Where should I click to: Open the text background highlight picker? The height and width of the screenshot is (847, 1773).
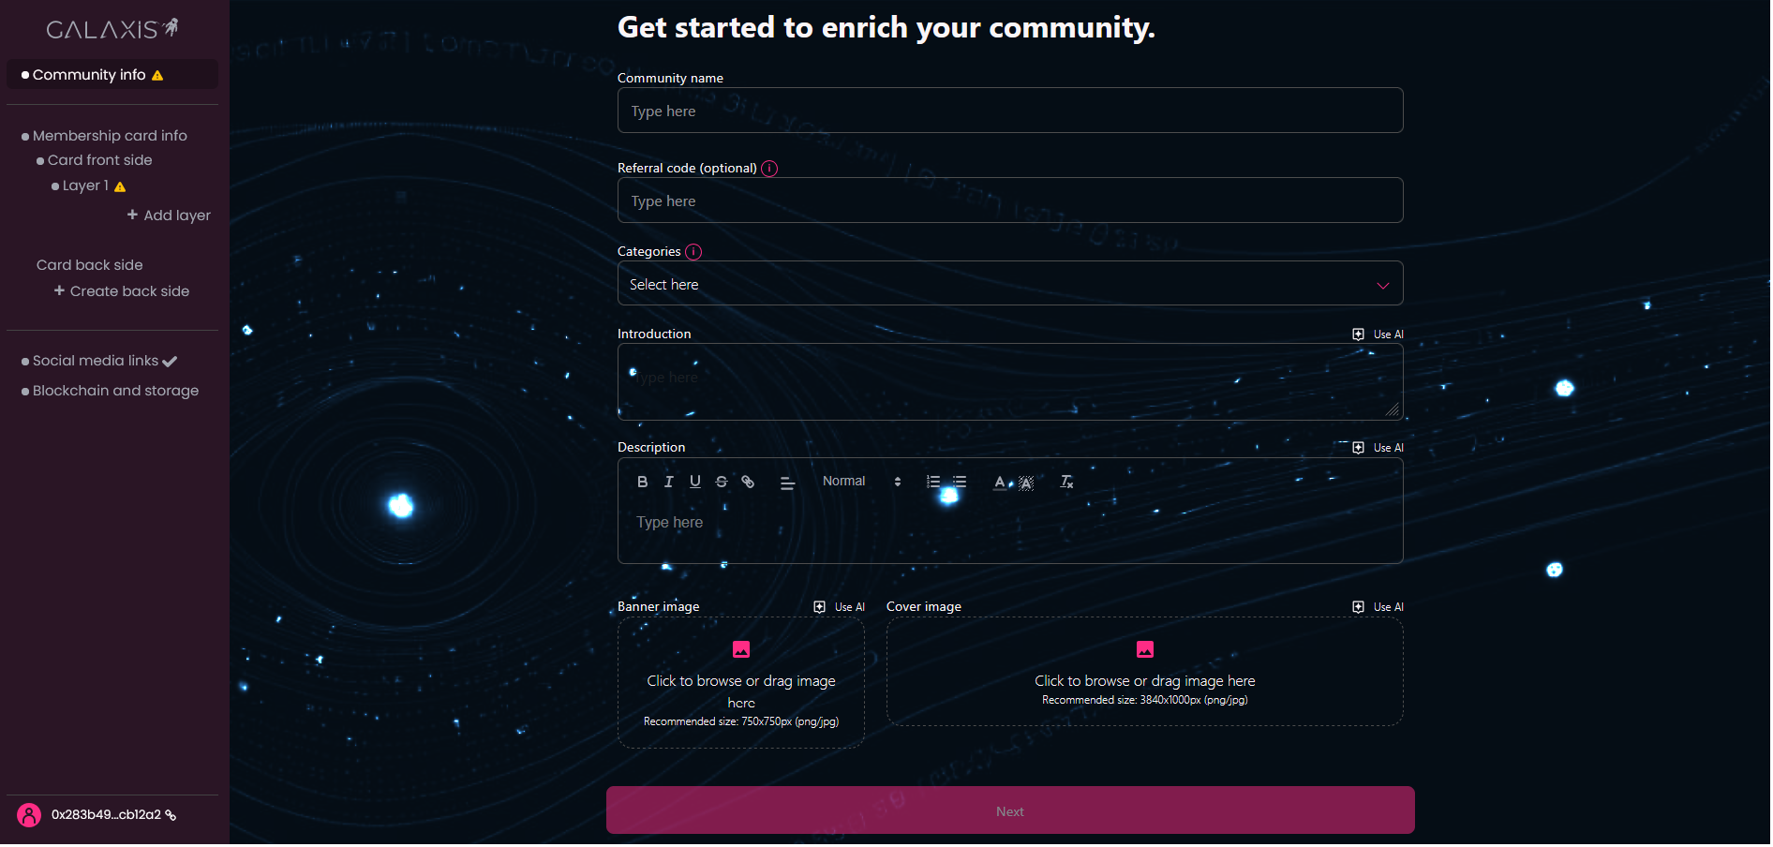1026,483
